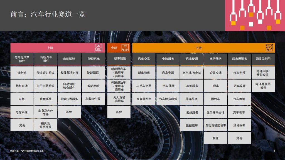The width and height of the screenshot is (285, 160).
Task: Click the 电动化汽车部件 column header
Action: point(22,59)
